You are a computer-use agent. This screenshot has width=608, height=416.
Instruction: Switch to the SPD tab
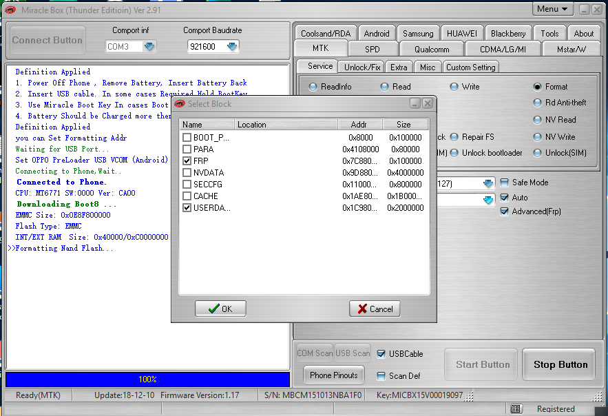point(373,49)
